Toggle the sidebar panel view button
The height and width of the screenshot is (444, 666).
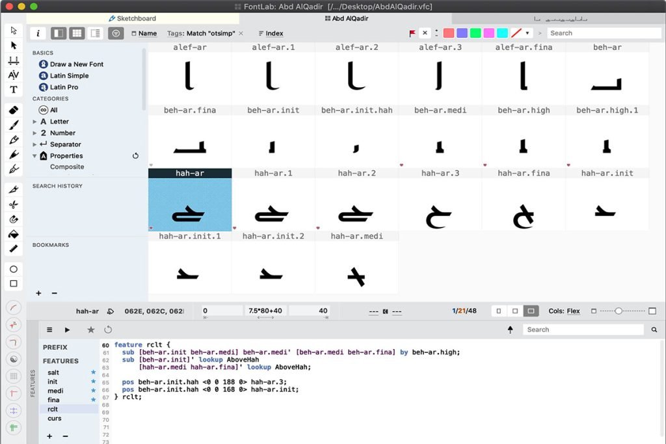click(59, 33)
